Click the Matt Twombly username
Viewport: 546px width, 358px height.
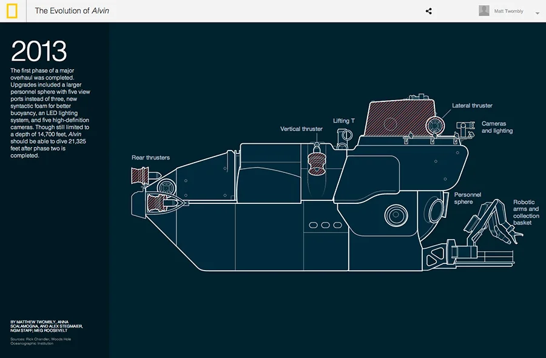pos(508,11)
